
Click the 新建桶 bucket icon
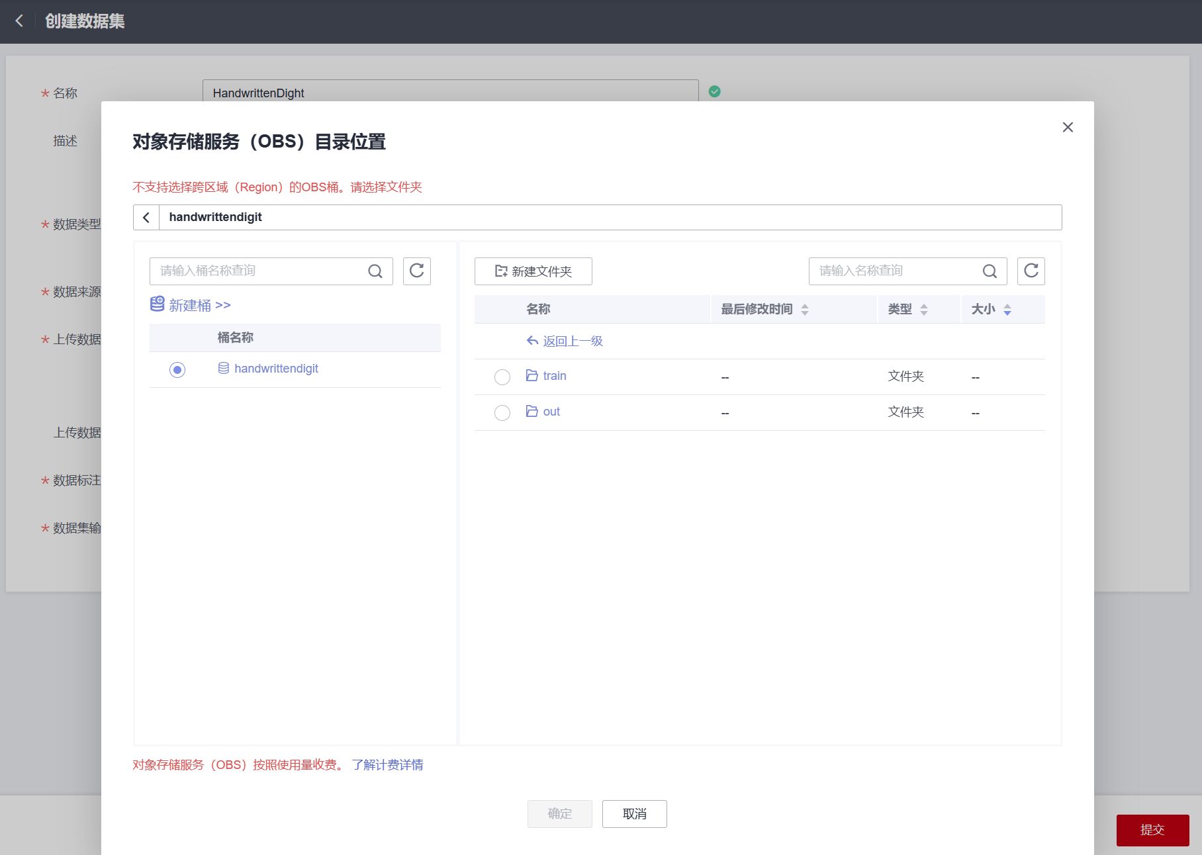pos(157,304)
